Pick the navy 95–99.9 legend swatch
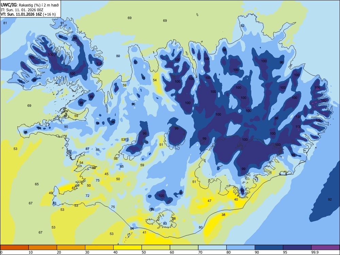 (297, 248)
